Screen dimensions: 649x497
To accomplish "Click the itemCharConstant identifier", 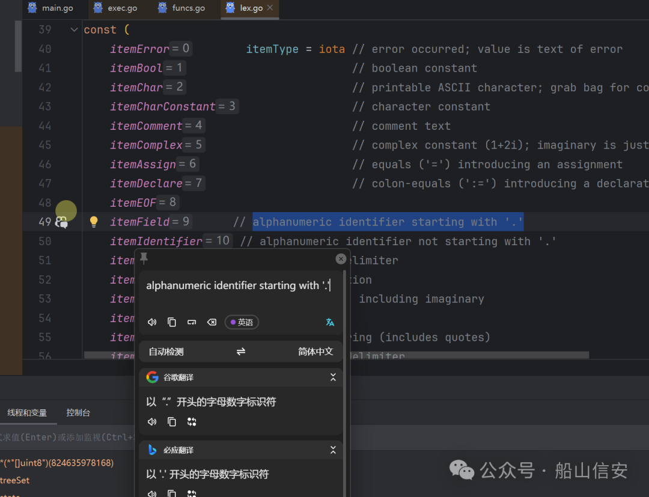I will [163, 107].
